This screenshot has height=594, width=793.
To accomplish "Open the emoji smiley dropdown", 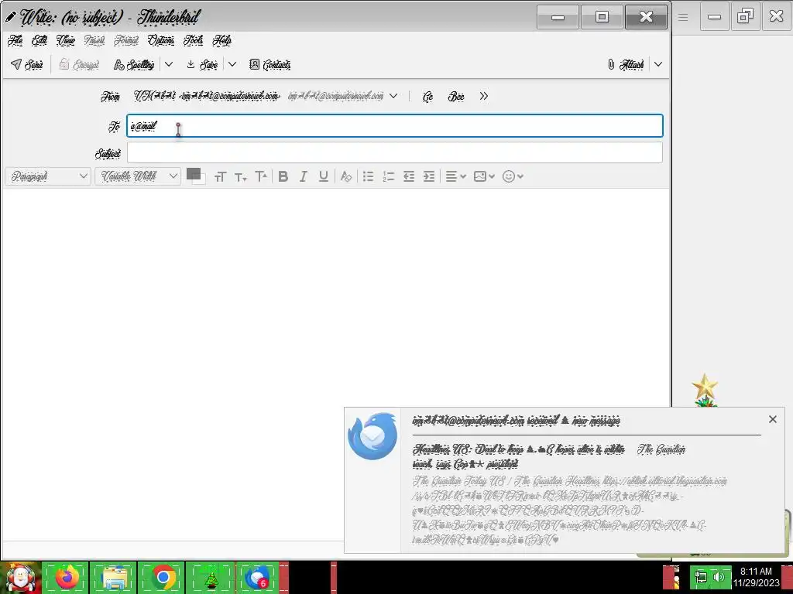I will pyautogui.click(x=513, y=176).
